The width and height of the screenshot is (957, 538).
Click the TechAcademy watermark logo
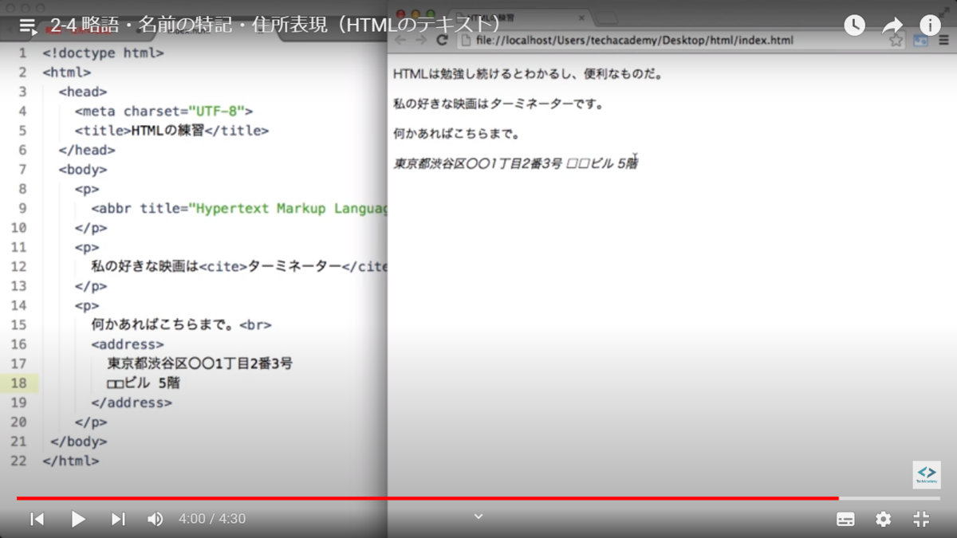point(926,475)
